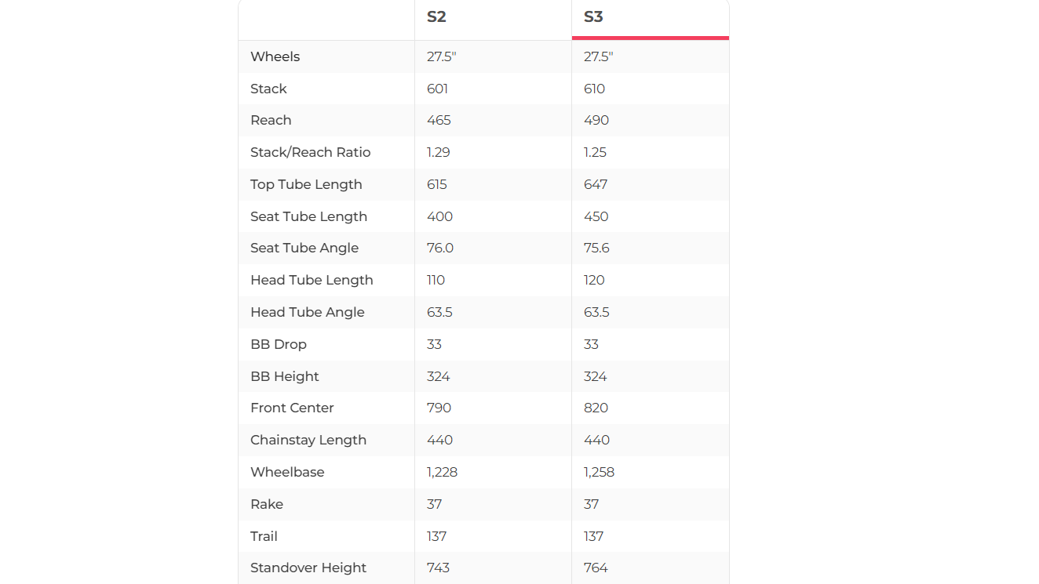
Task: Select the S3 size column header
Action: [x=593, y=17]
